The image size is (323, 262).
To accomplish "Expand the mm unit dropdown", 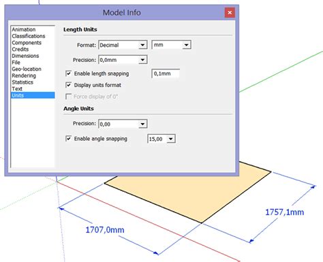I will [171, 45].
